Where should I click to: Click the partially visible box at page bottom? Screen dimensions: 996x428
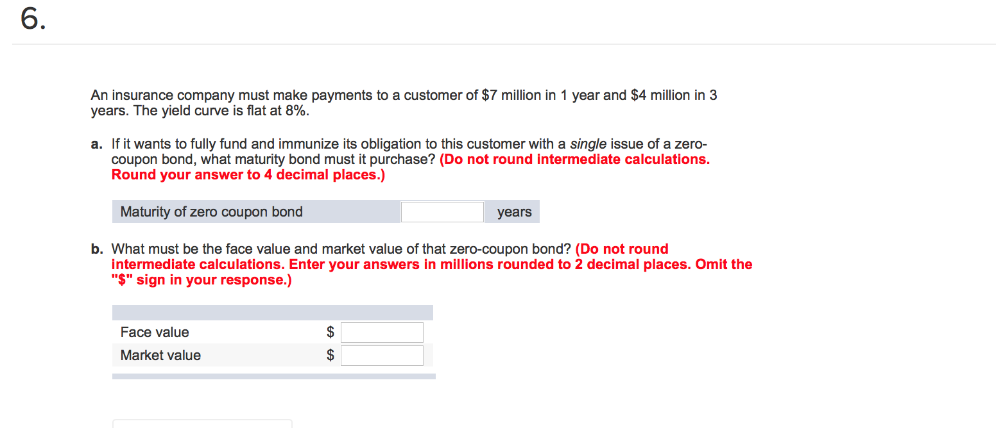202,424
